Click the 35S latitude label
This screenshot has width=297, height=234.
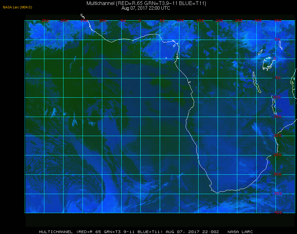tap(278, 193)
